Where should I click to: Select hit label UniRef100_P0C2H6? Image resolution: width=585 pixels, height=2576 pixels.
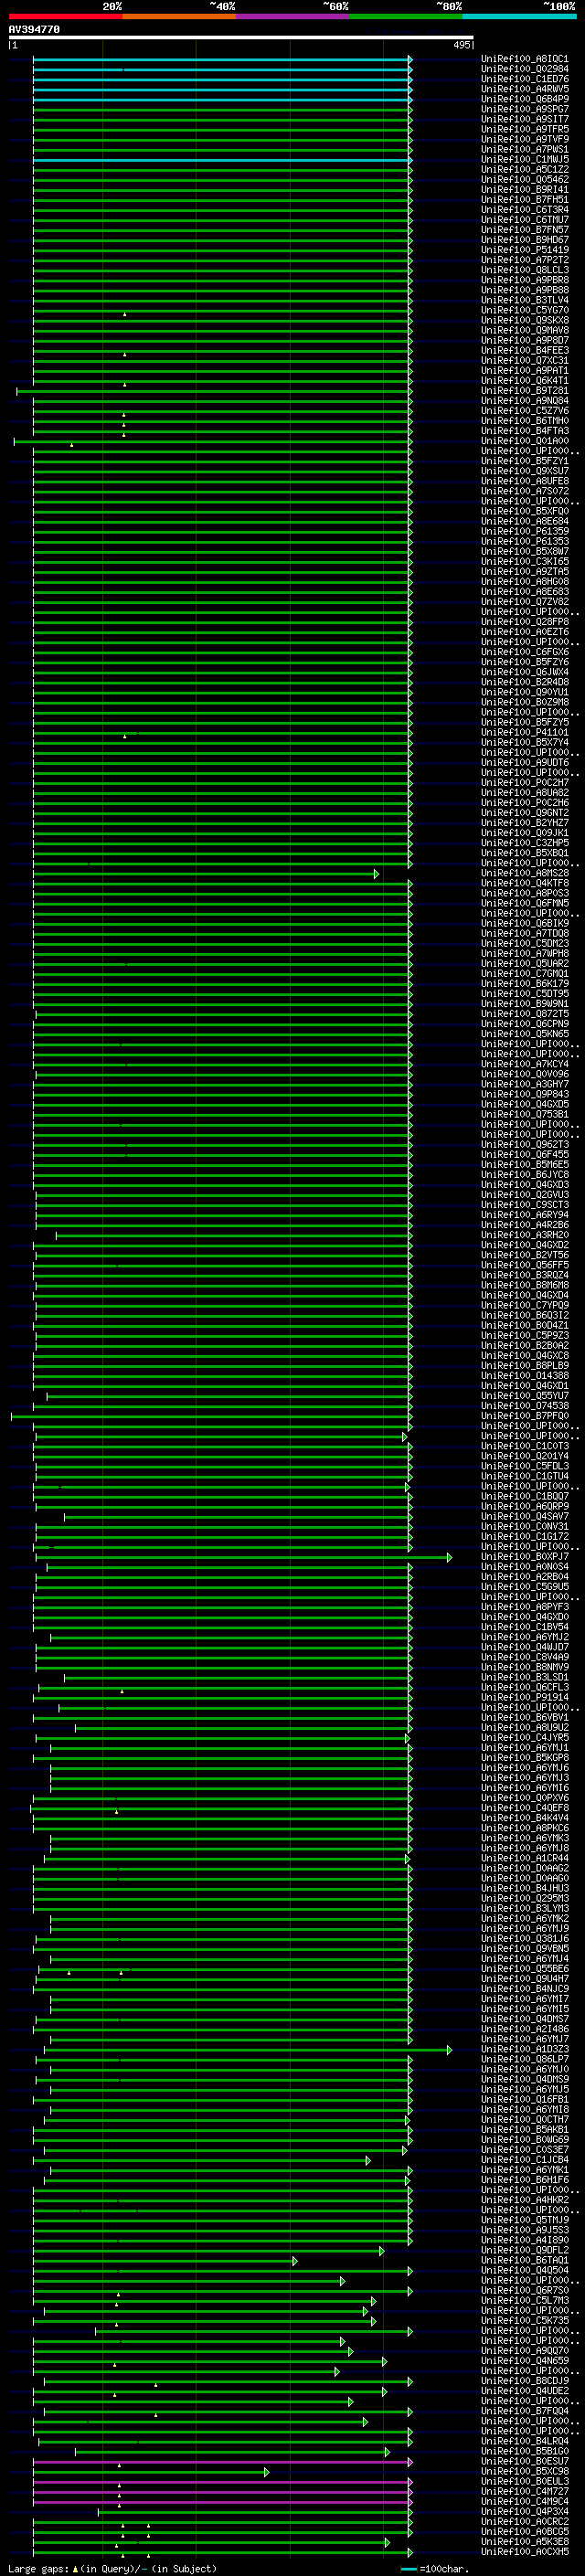pyautogui.click(x=525, y=803)
